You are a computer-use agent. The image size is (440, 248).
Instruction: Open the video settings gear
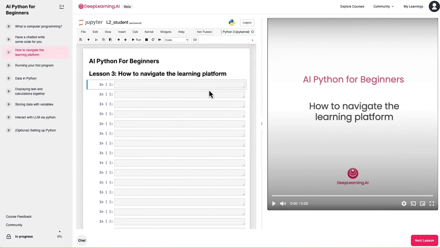[x=404, y=204]
